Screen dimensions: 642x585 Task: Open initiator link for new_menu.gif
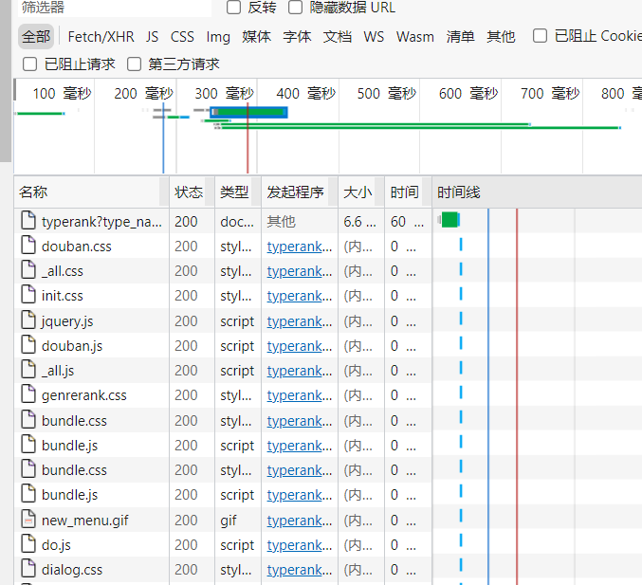pyautogui.click(x=300, y=521)
